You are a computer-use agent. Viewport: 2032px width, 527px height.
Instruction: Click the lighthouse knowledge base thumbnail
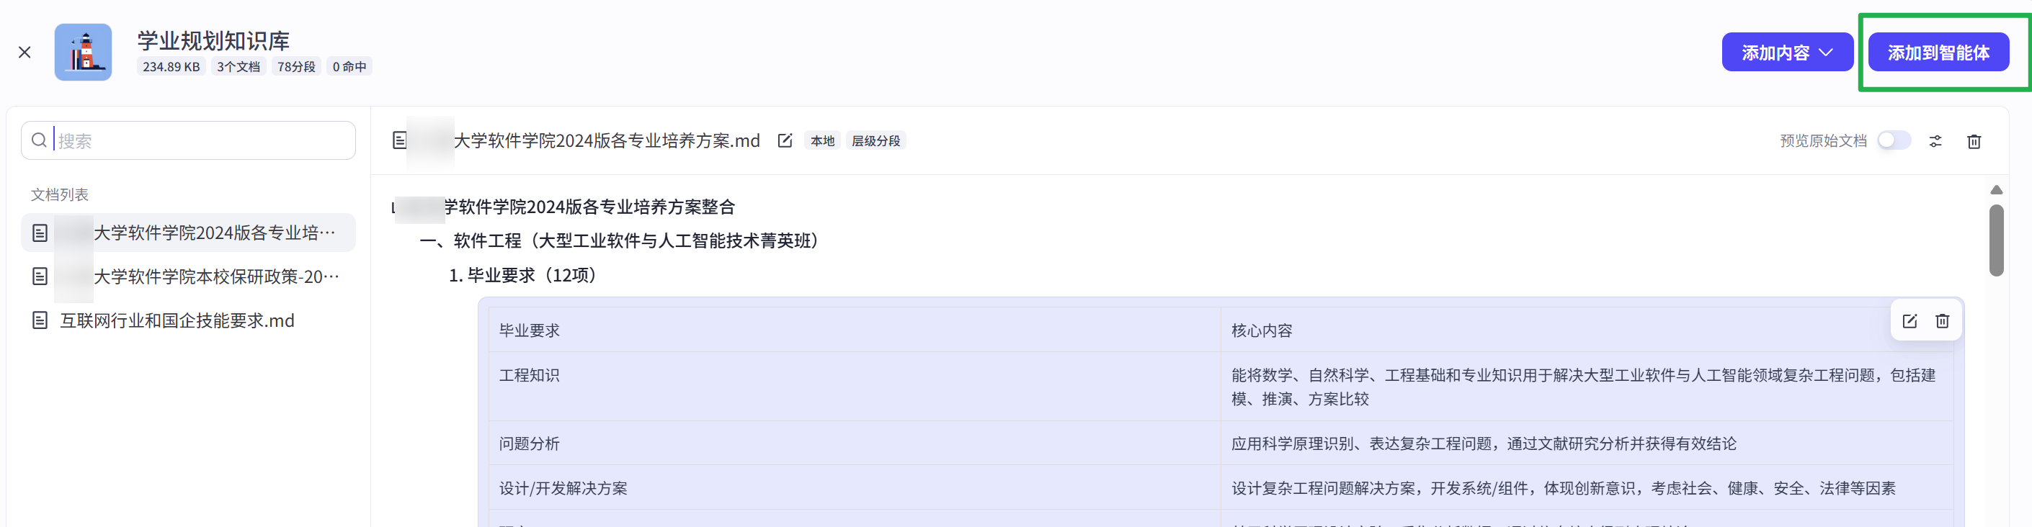(83, 52)
